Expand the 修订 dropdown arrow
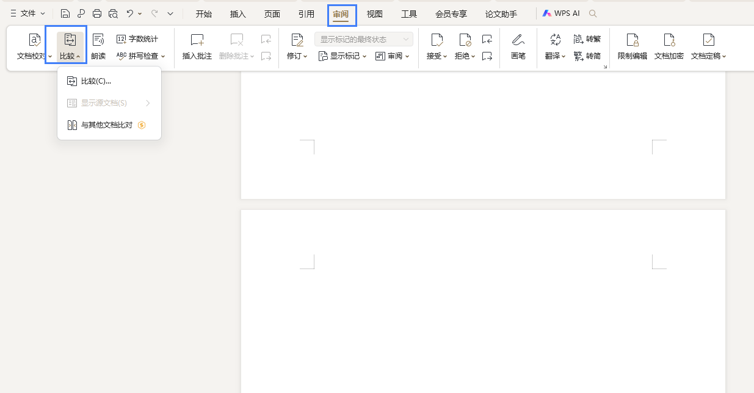The image size is (754, 393). pyautogui.click(x=305, y=56)
